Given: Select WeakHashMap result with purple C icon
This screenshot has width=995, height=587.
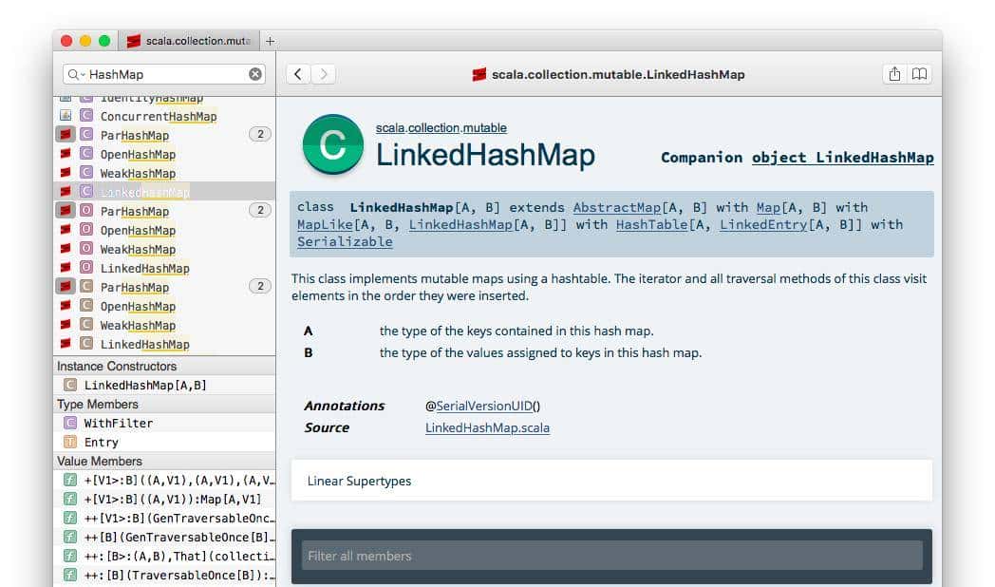Looking at the screenshot, I should tap(164, 173).
